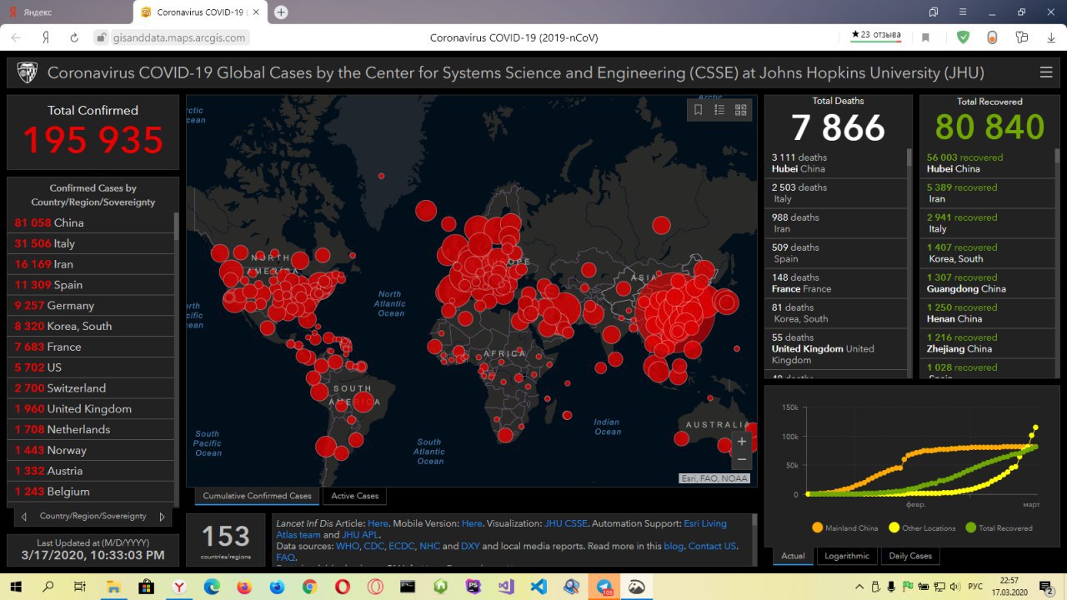1067x600 pixels.
Task: Open the Contact US link
Action: (x=712, y=547)
